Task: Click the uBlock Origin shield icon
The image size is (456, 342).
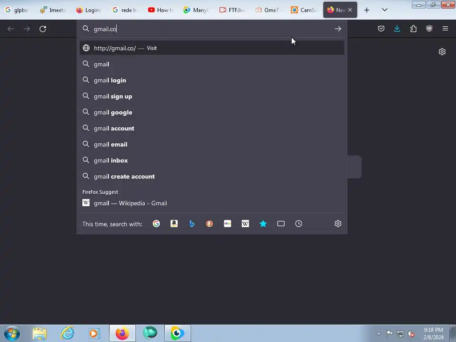Action: point(429,28)
